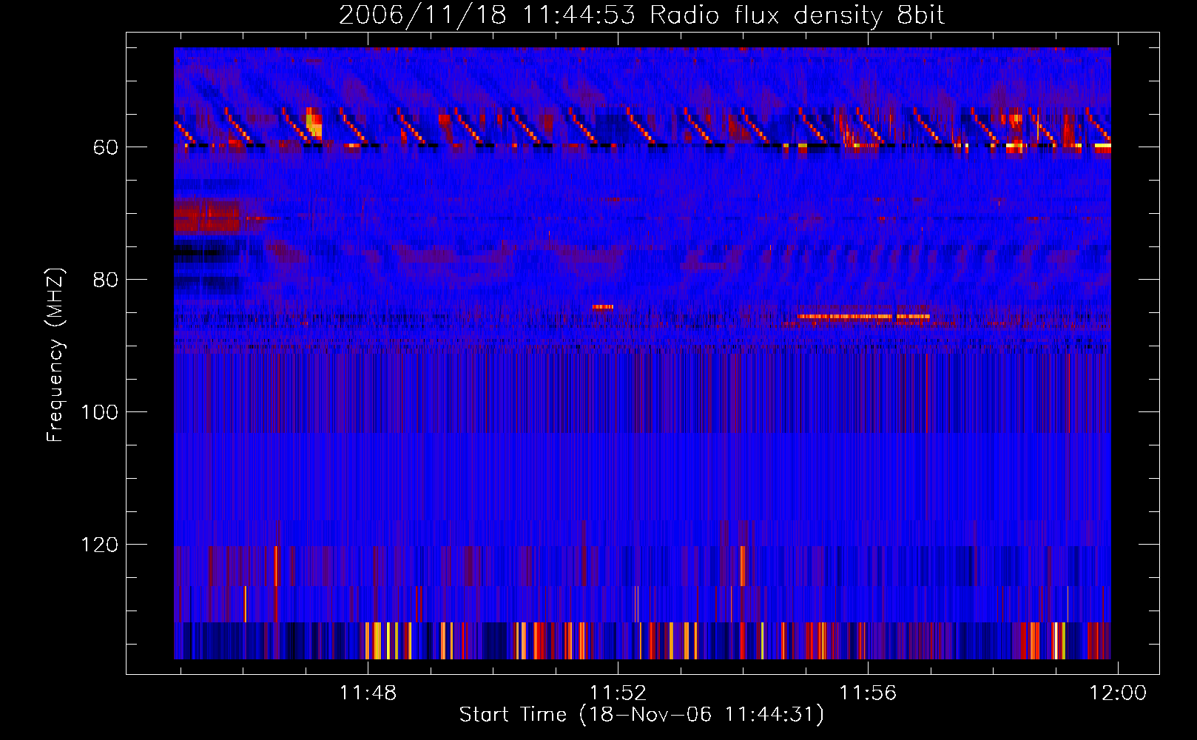Click the 100 frequency tick label
The image size is (1197, 740).
point(100,412)
